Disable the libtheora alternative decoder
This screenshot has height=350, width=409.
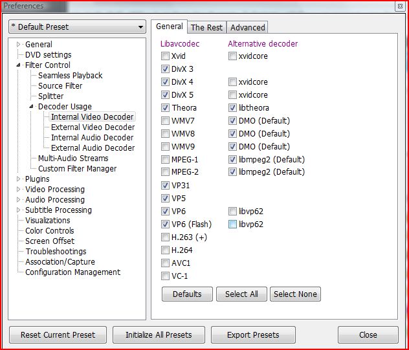pos(232,108)
